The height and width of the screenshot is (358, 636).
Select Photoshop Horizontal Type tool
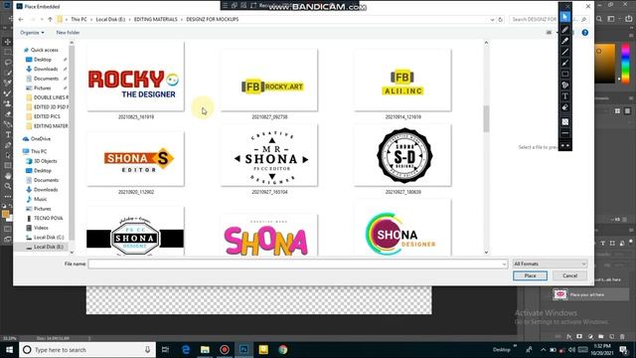point(7,134)
